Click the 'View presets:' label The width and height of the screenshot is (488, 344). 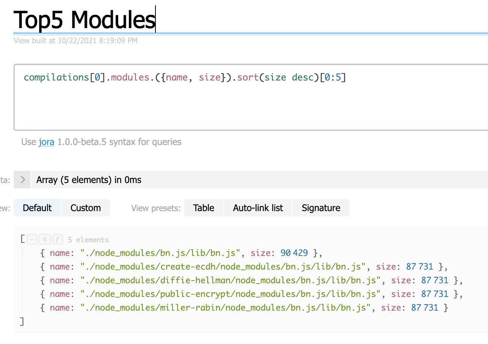point(156,208)
